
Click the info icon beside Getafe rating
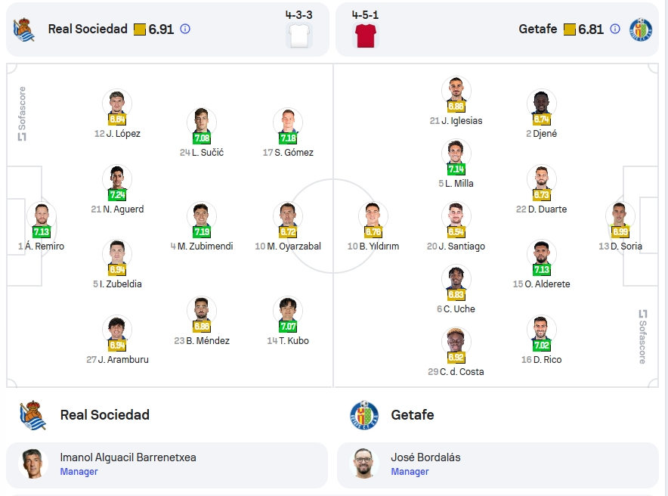[615, 29]
